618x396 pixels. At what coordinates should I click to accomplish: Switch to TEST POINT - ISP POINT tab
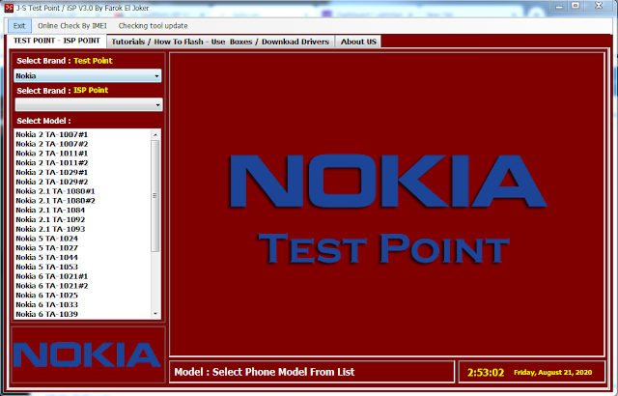[57, 41]
